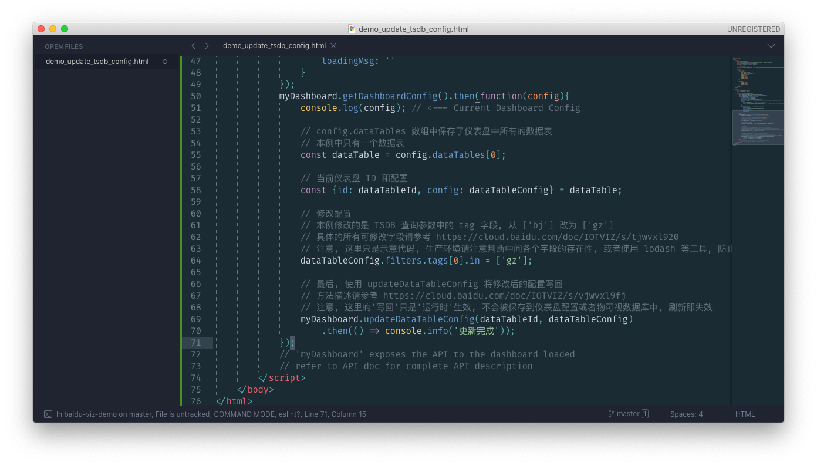Close the demo_update_tsdb_config.html tab

point(333,46)
